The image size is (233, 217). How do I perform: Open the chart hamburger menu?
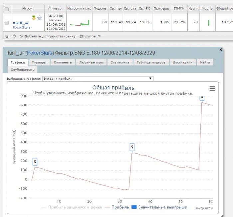[x=212, y=88]
